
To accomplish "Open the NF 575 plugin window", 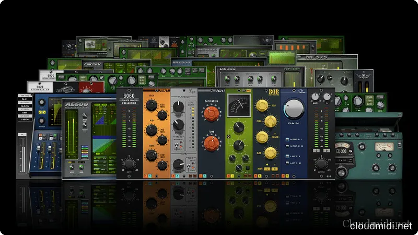I will tap(327, 62).
